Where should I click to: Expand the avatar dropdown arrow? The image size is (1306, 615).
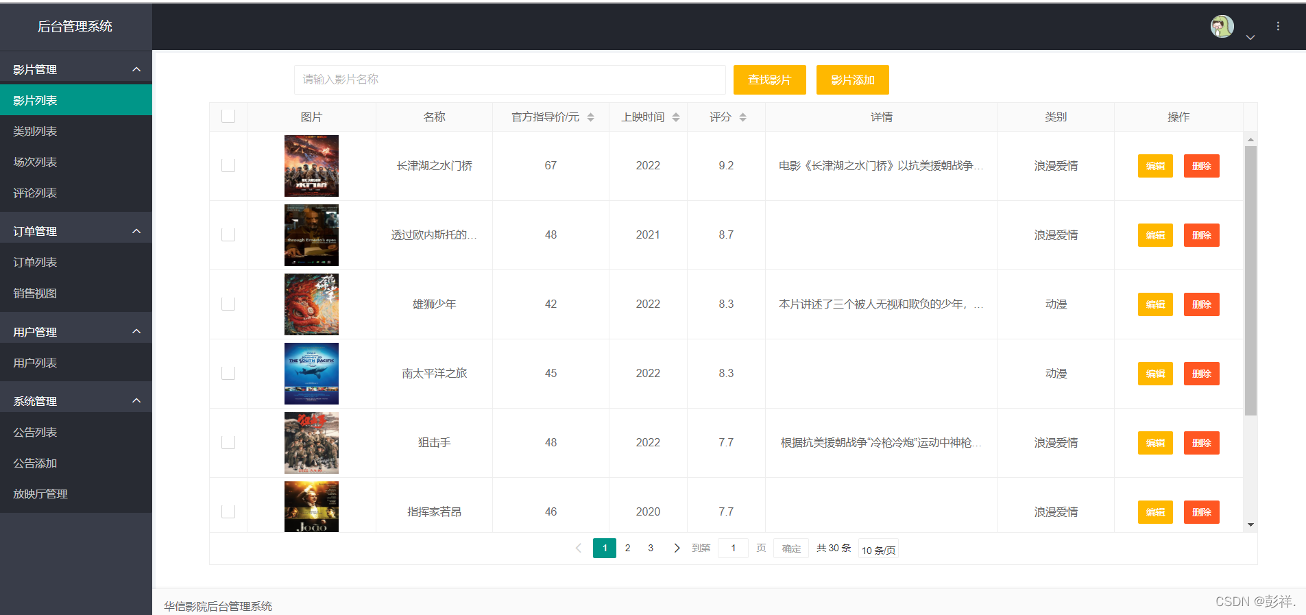(1250, 37)
